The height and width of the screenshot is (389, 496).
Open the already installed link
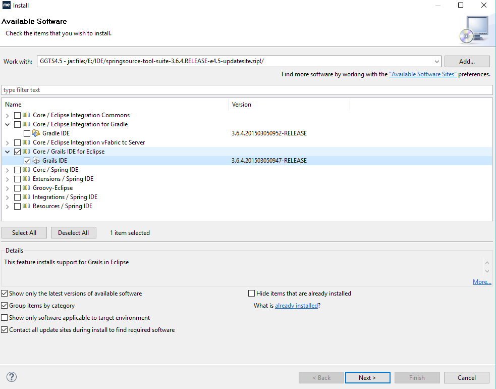coord(296,306)
